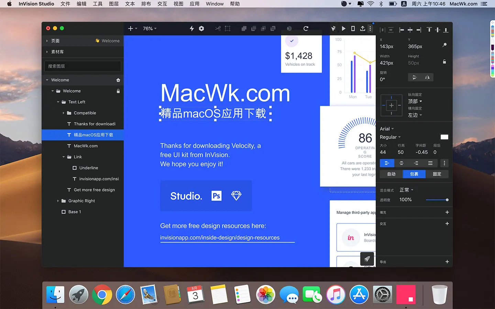Open the 交互 menu in the menu bar
Image resolution: width=495 pixels, height=309 pixels.
point(162,4)
